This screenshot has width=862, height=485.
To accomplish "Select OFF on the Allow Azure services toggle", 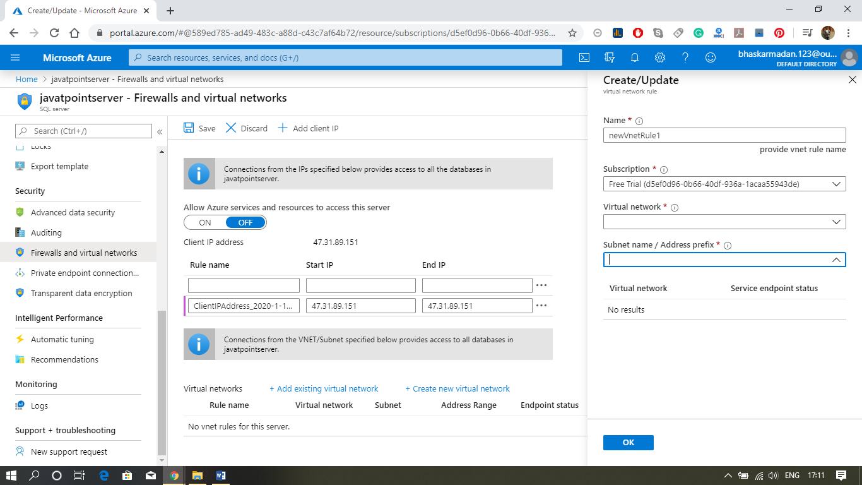I will click(x=245, y=222).
